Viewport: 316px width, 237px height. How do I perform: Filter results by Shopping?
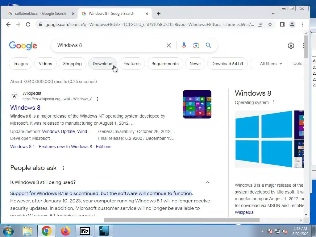pos(72,64)
